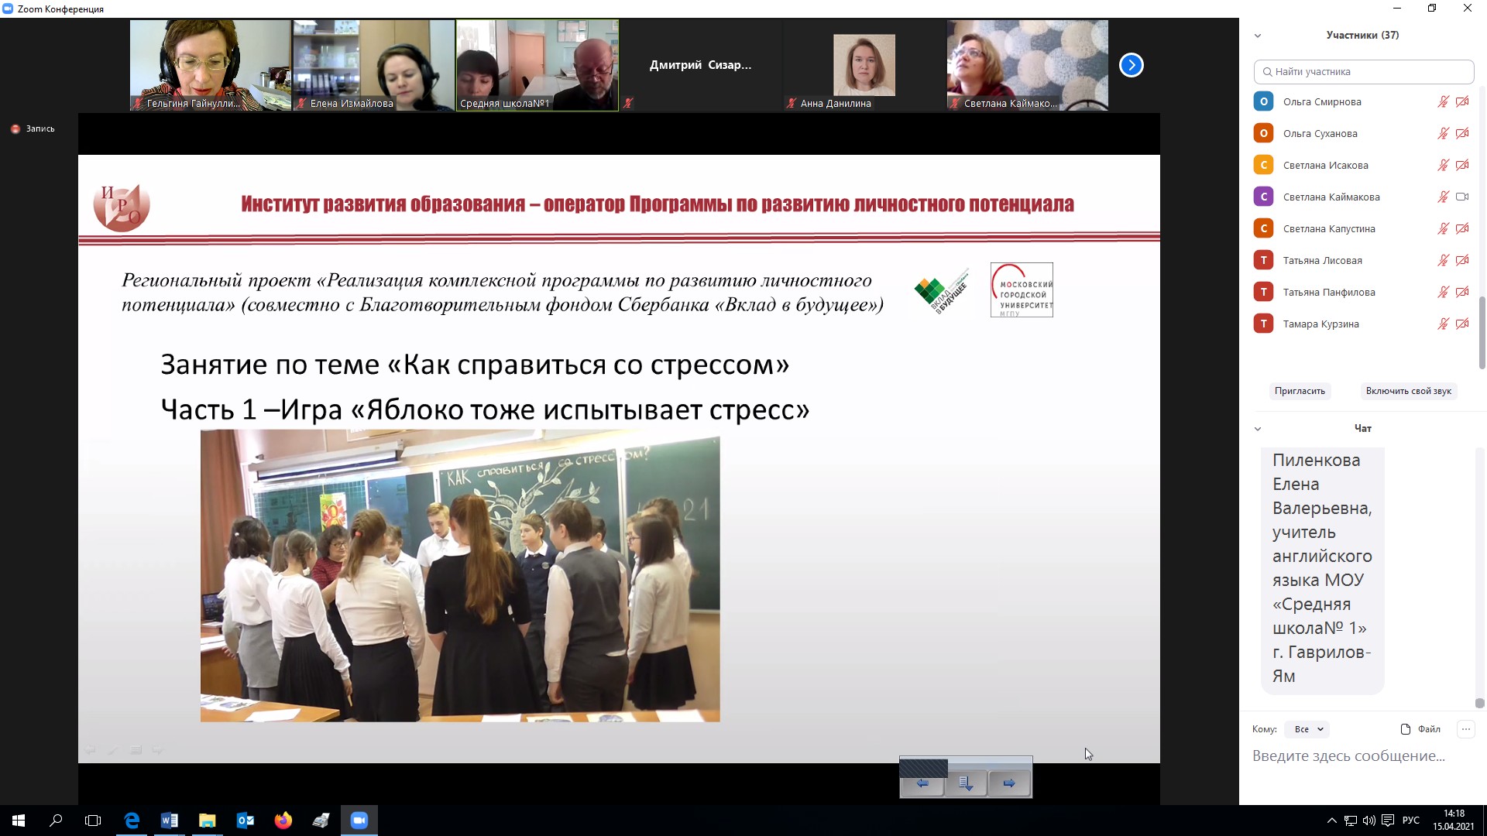Click Светлана Капустина's camera-off icon

click(x=1462, y=228)
